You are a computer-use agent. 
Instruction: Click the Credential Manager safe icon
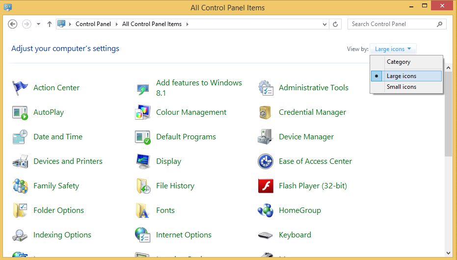[266, 112]
